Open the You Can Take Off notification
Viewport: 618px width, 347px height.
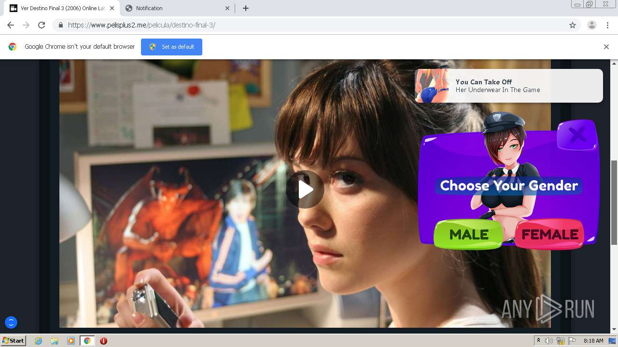pos(509,86)
